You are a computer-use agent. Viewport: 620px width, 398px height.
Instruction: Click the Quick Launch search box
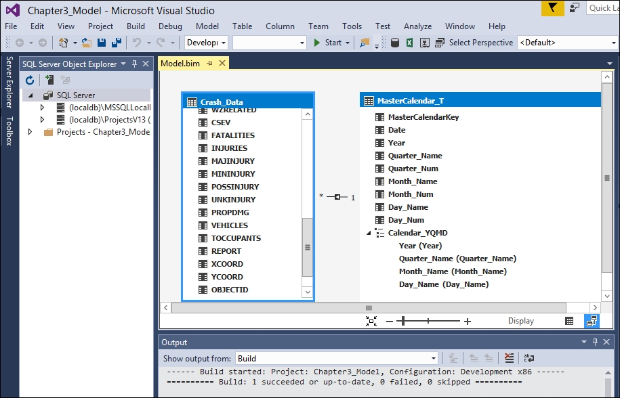pyautogui.click(x=603, y=8)
